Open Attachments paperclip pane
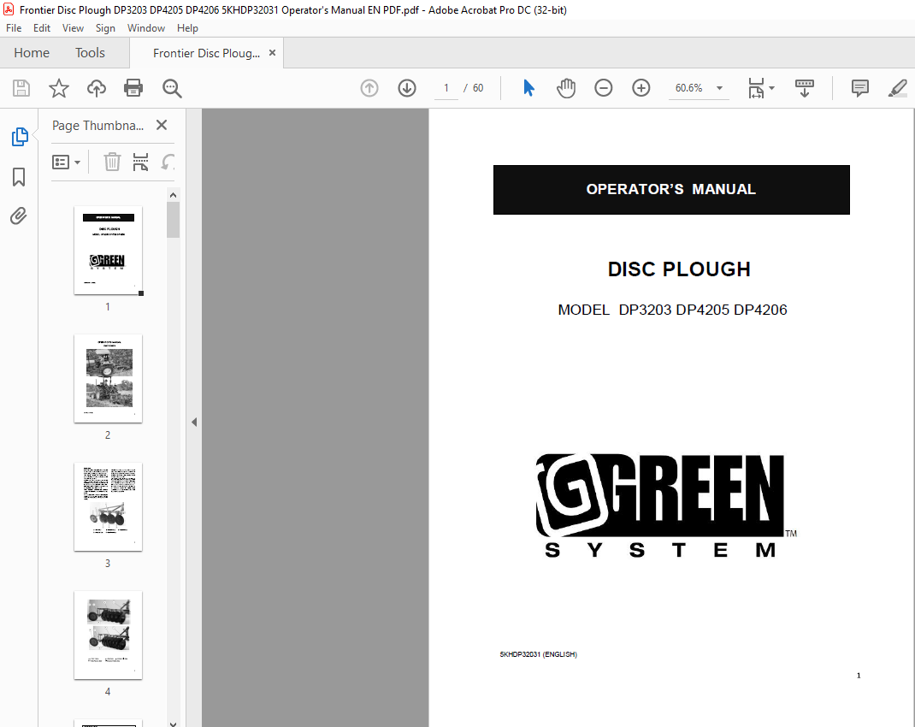Image resolution: width=915 pixels, height=727 pixels. (x=19, y=216)
